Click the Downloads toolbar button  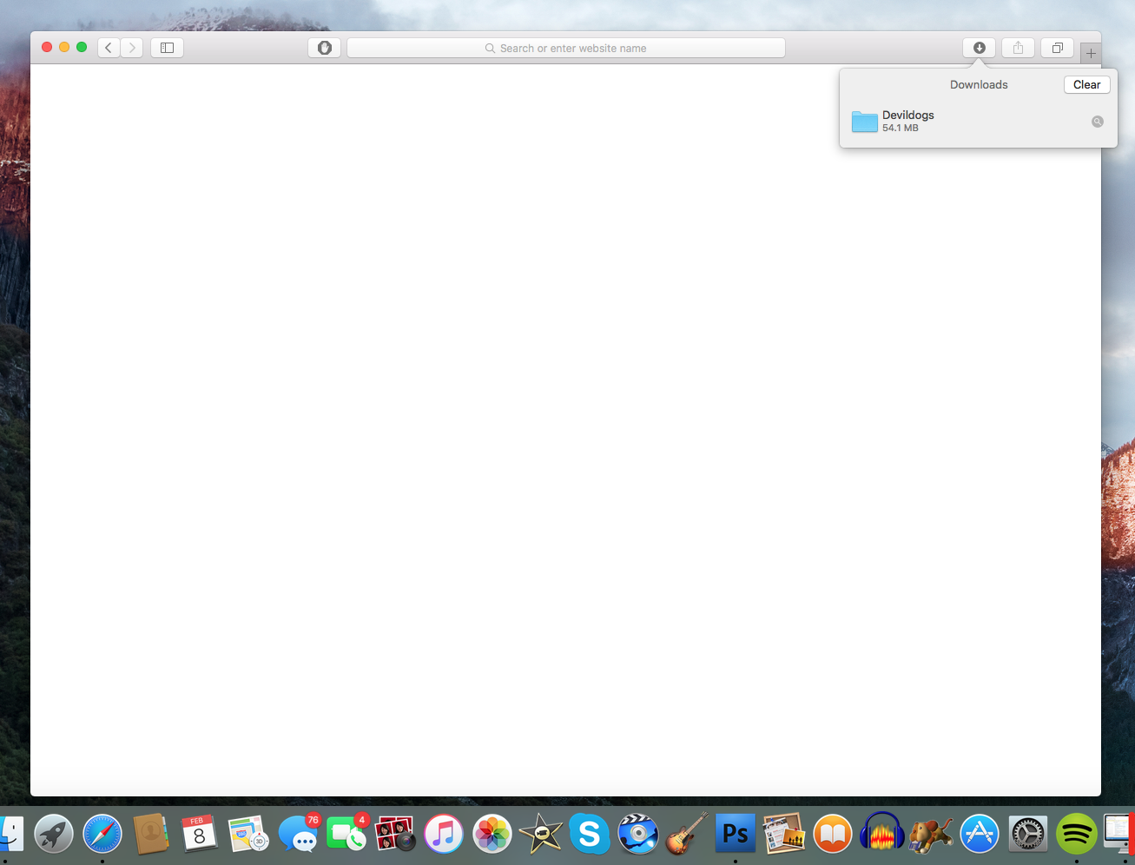click(x=979, y=48)
